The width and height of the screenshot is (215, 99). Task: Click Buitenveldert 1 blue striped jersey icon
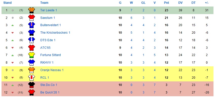point(31,25)
